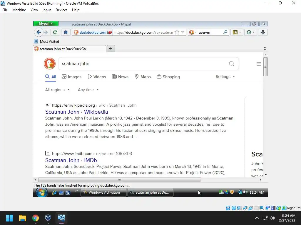The image size is (301, 225).
Task: Open the VirtualBox Devices menu
Action: point(61,10)
